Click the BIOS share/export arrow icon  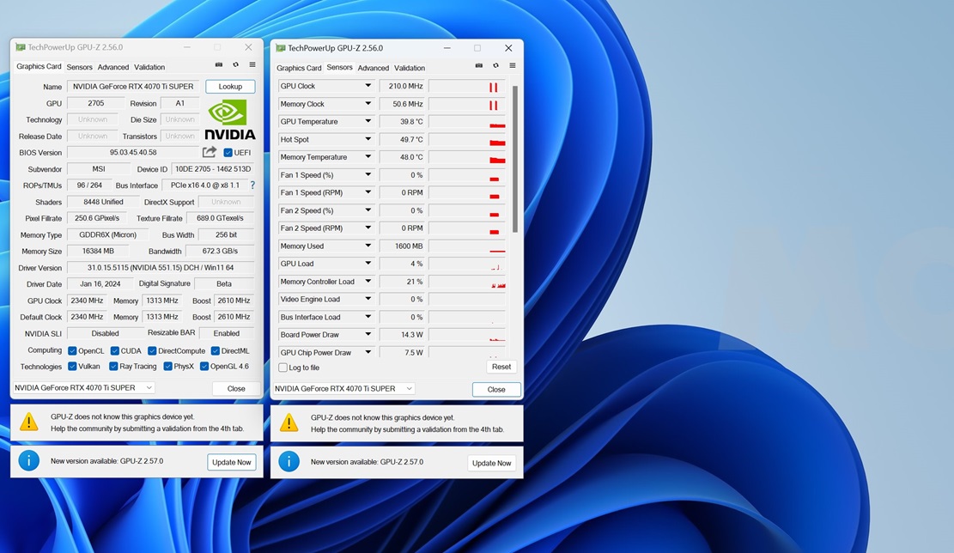pyautogui.click(x=210, y=152)
